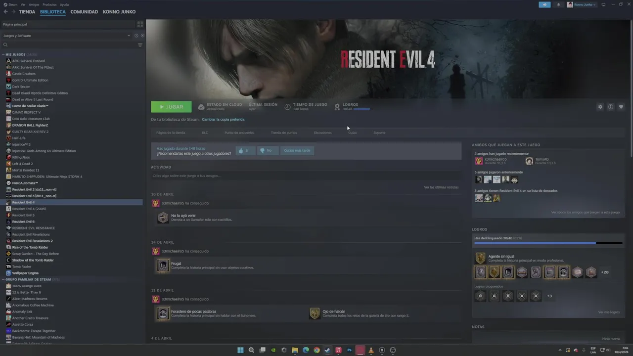The image size is (633, 356).
Task: Open x3michaelro5 avatar in friends panel
Action: click(479, 161)
